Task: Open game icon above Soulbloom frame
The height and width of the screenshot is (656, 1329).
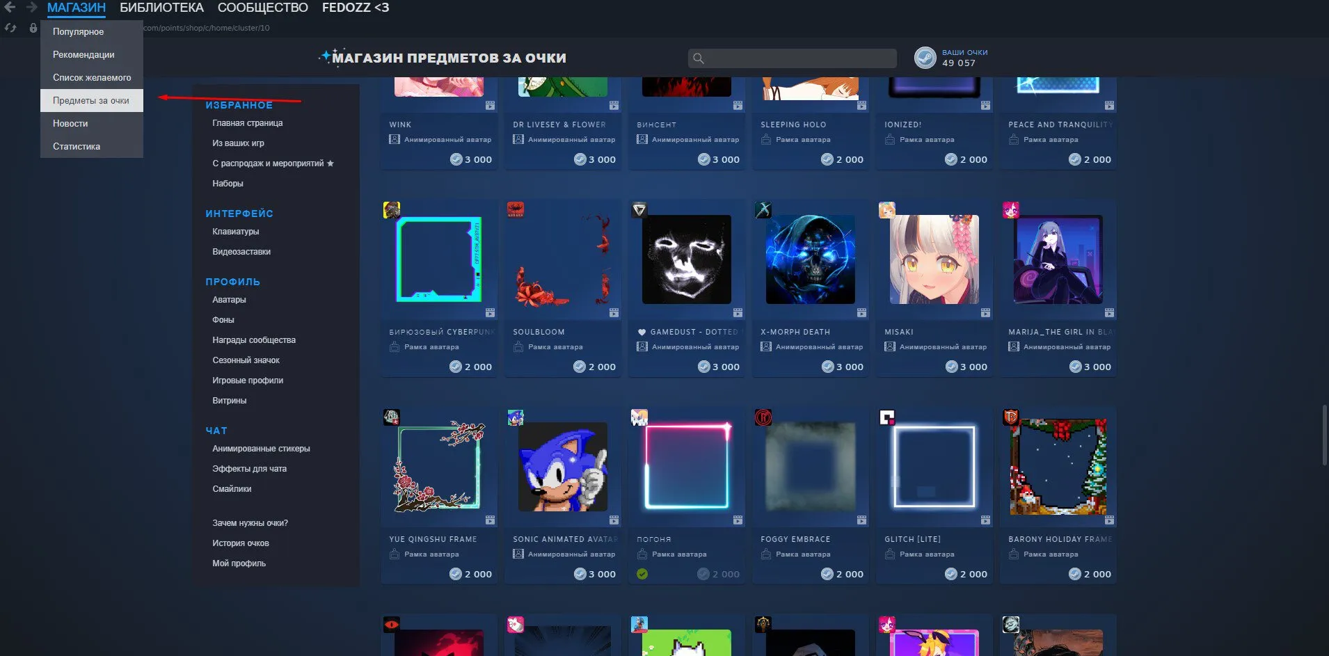Action: pyautogui.click(x=516, y=210)
